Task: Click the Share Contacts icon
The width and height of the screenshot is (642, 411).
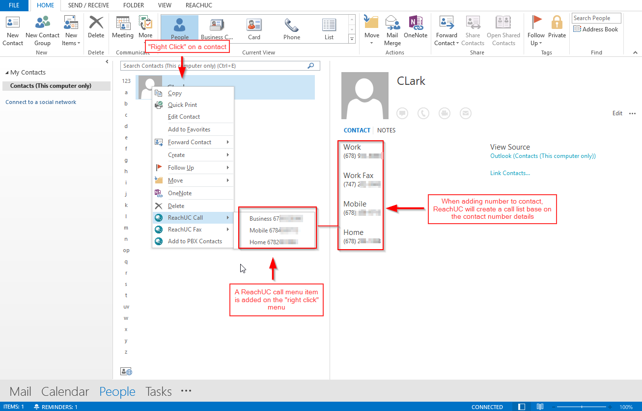Action: pos(473,30)
